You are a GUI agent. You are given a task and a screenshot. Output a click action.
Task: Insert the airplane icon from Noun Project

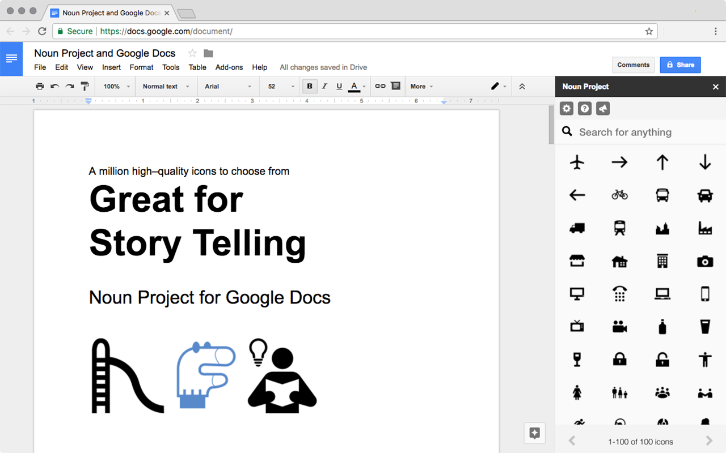click(577, 163)
